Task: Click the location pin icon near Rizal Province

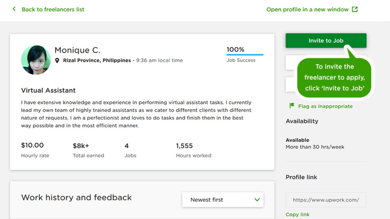Action: pyautogui.click(x=57, y=60)
